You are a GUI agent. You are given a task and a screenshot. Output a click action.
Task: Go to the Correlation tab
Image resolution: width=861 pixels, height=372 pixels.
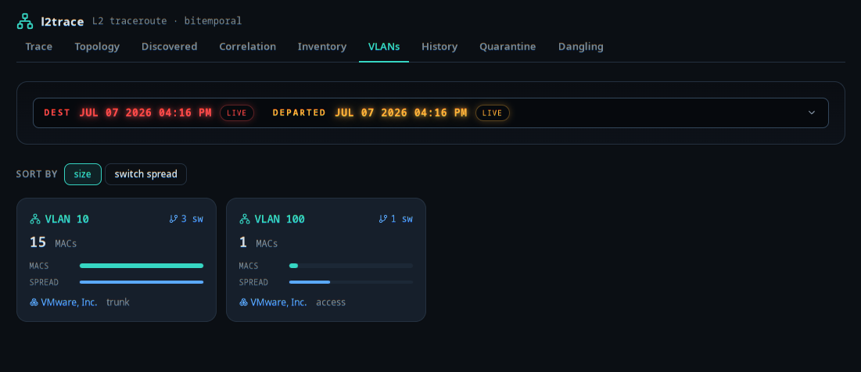[248, 47]
